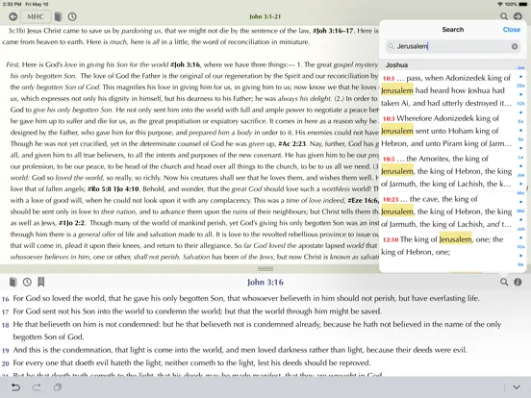Open search result Joshua 10:3
531x398 pixels.
[x=446, y=131]
